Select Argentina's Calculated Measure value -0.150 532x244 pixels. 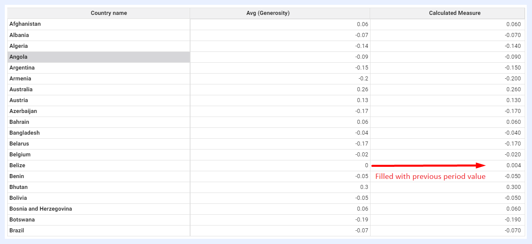coord(513,68)
